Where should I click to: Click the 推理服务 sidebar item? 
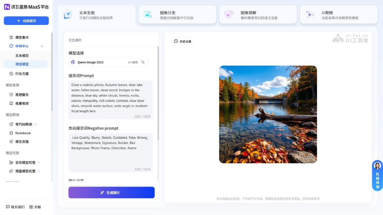23,94
